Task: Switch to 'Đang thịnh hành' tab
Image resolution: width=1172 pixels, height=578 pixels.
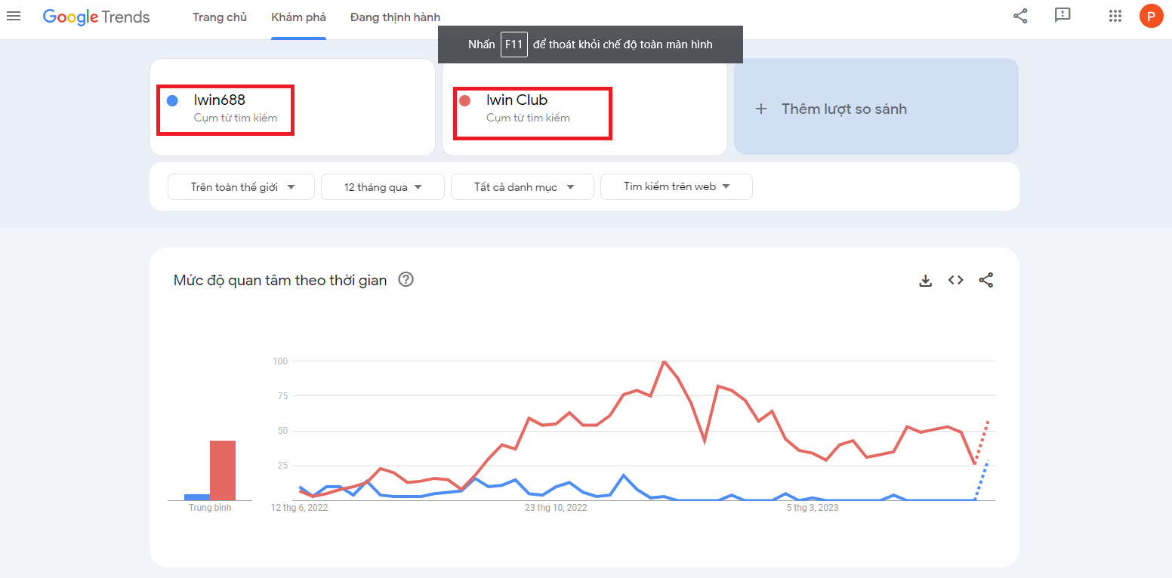Action: pos(395,17)
